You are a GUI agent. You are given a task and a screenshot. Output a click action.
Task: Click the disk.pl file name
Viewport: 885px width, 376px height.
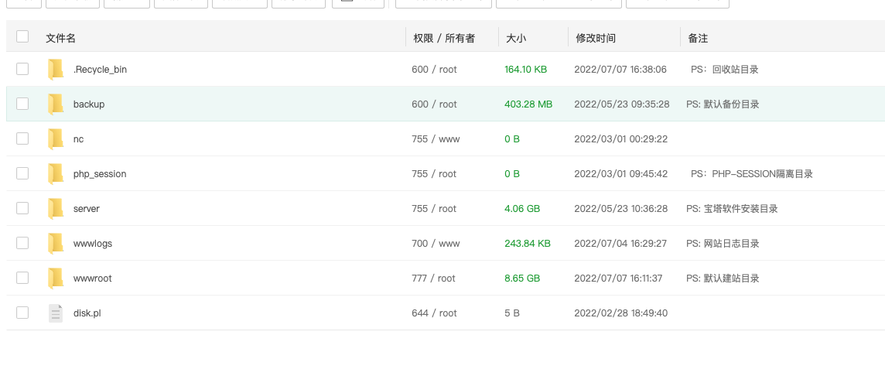[x=87, y=313]
